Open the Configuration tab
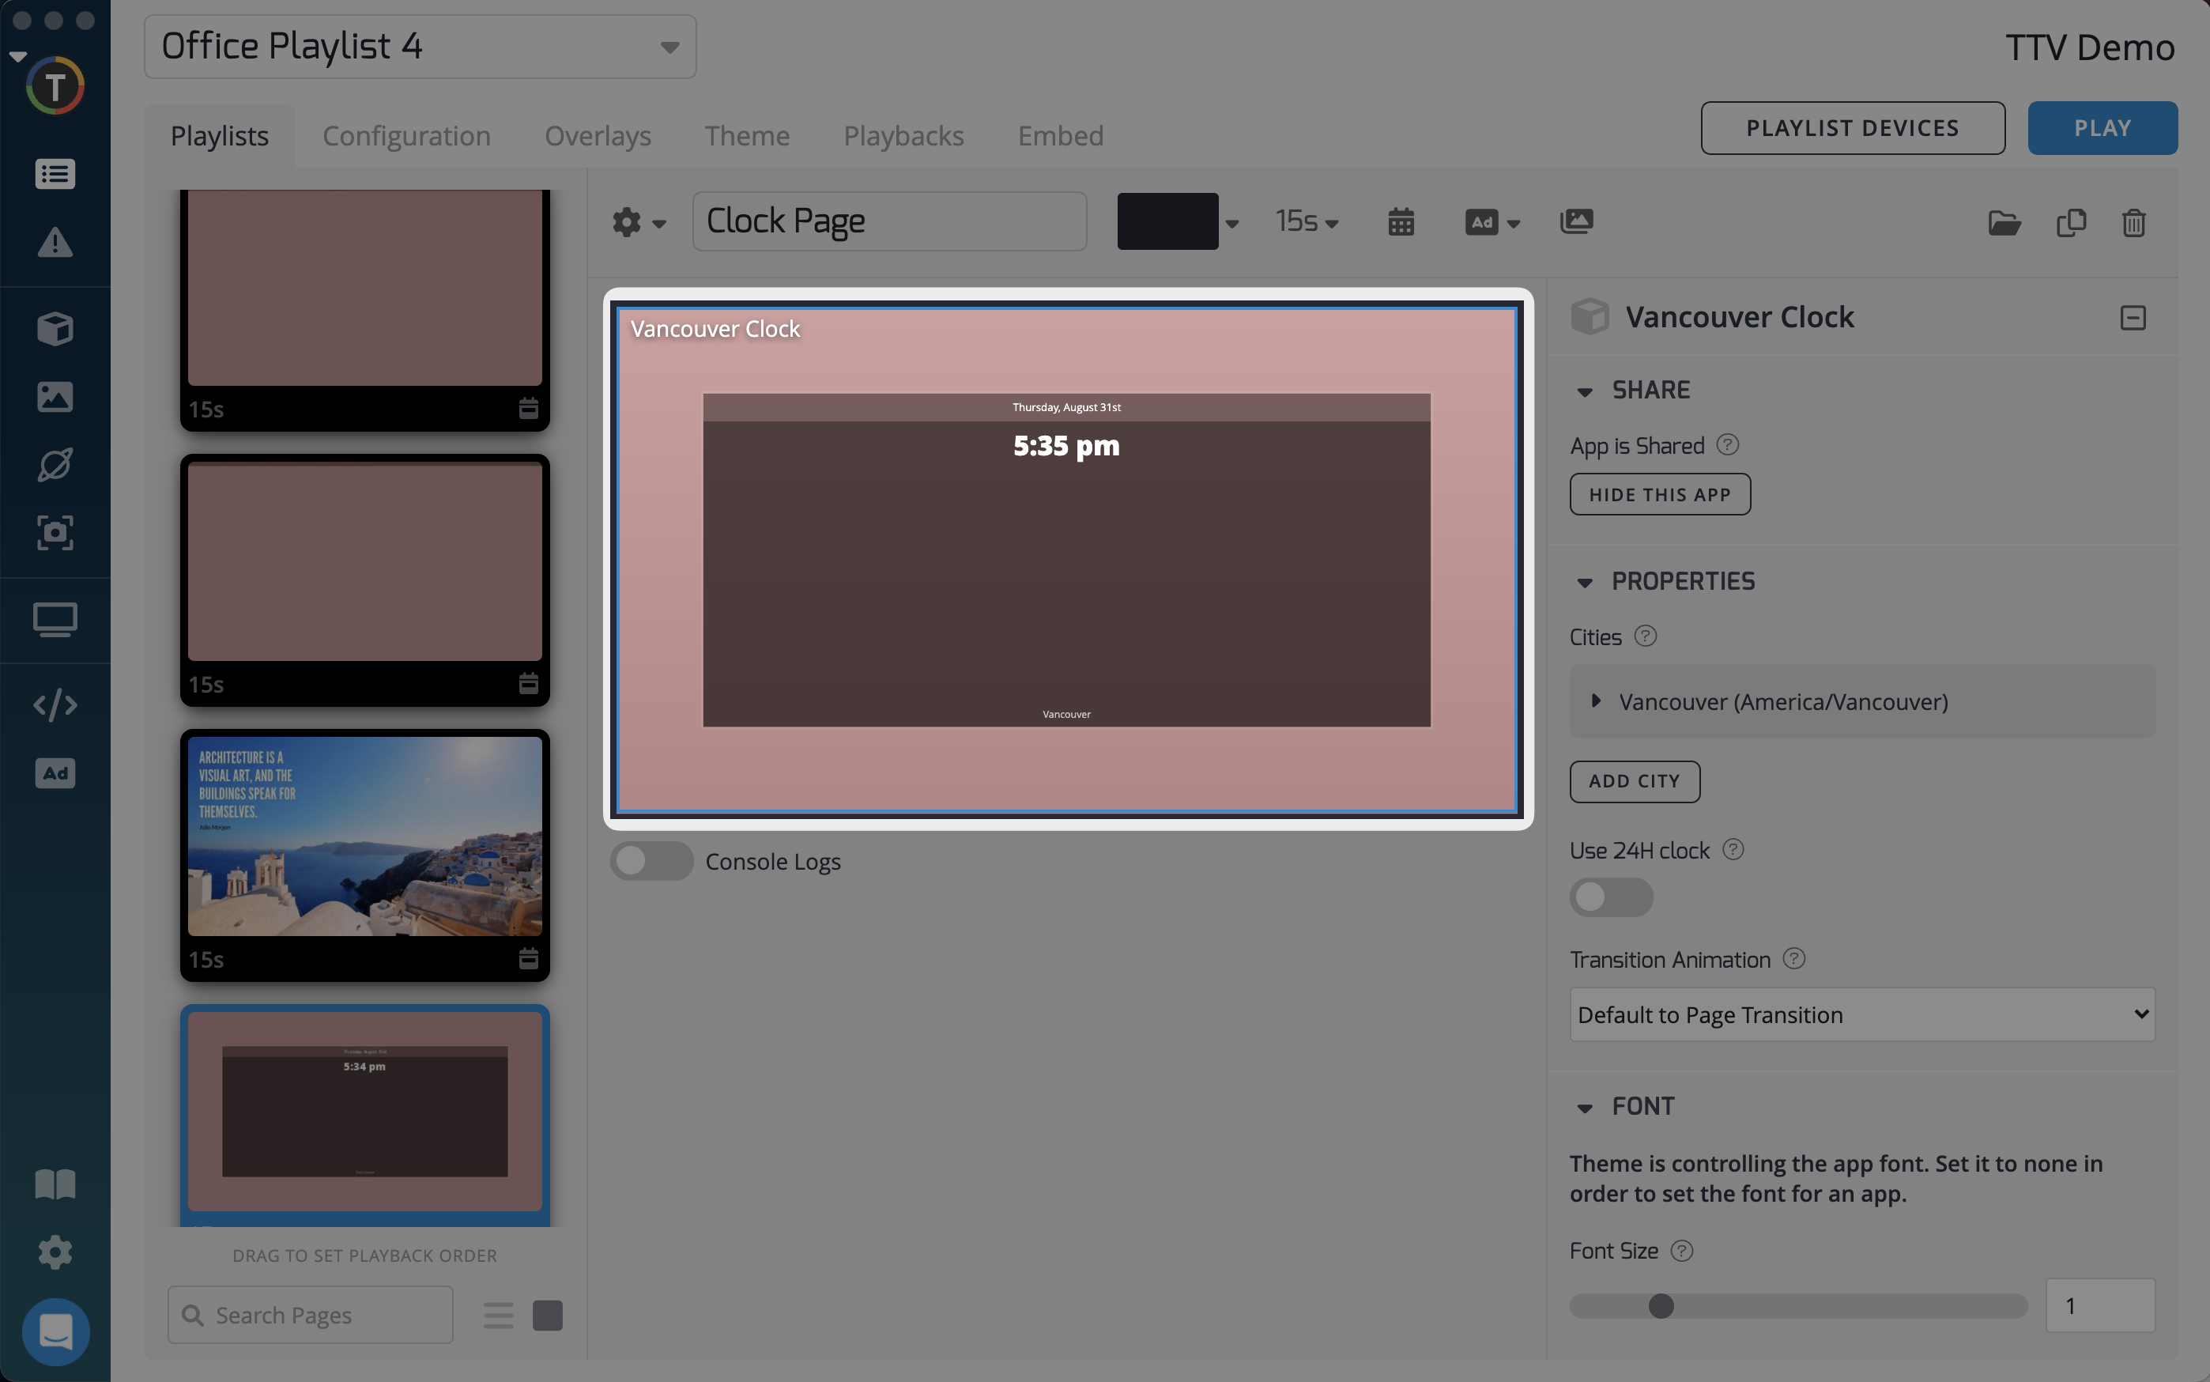This screenshot has height=1382, width=2210. (x=406, y=136)
